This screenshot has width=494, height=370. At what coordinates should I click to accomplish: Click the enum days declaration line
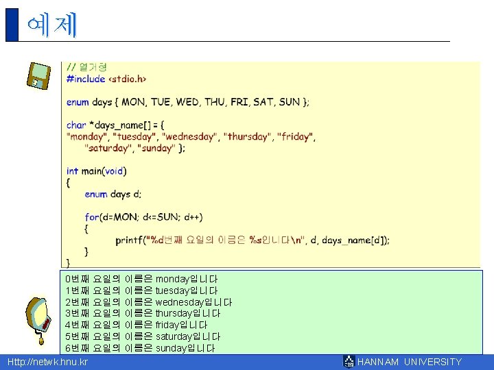[188, 102]
